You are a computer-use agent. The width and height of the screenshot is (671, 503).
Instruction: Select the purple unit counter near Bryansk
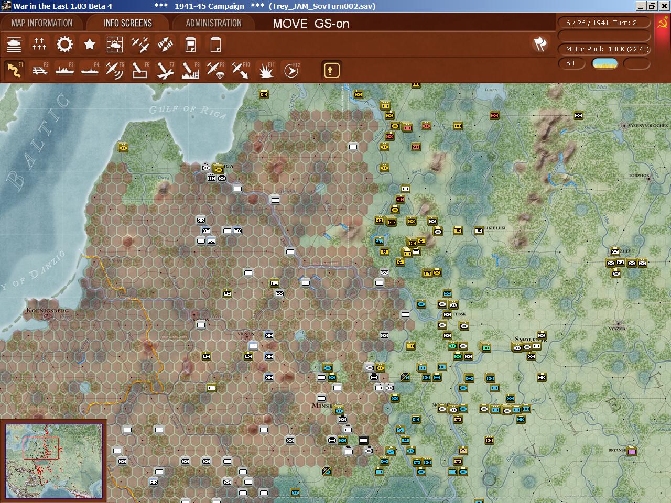coord(632,451)
